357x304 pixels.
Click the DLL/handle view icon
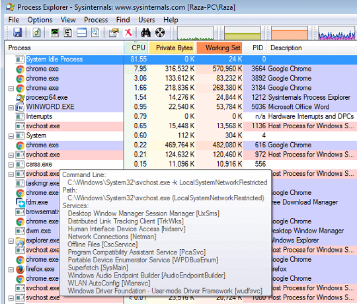click(95, 32)
